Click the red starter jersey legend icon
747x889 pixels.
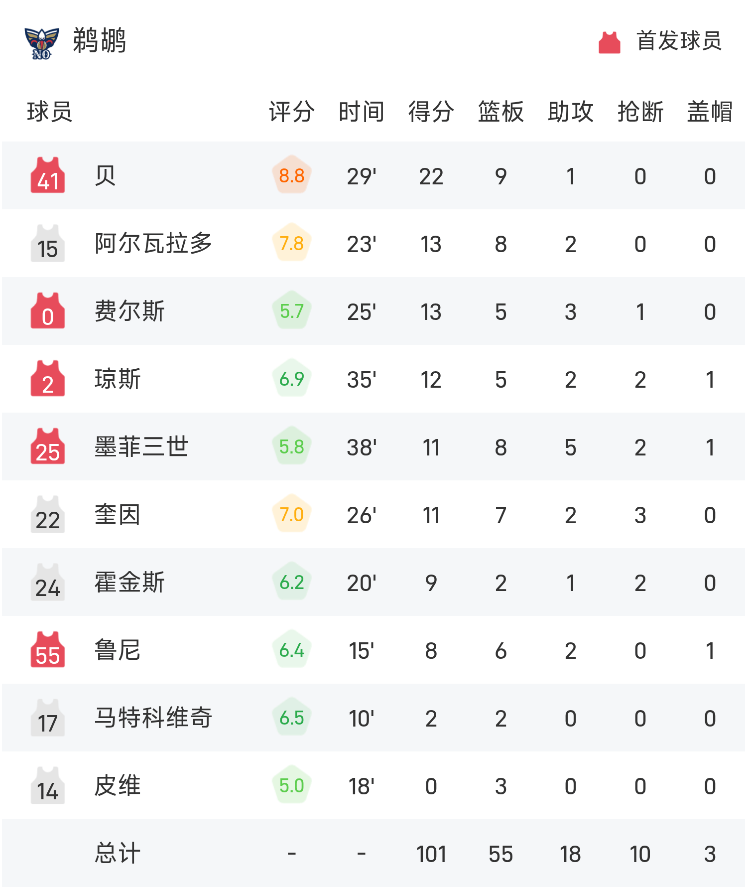(x=609, y=42)
